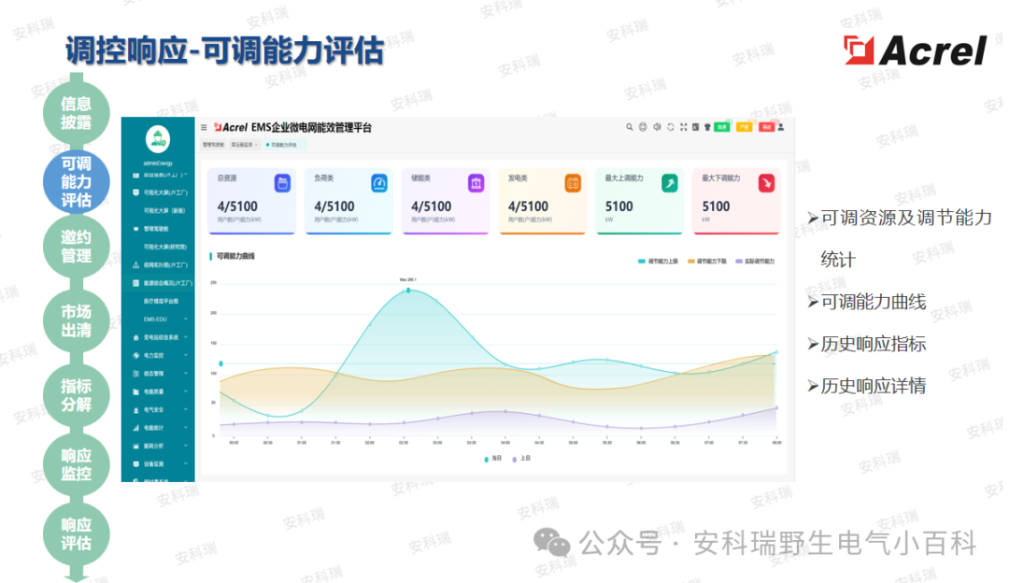
Task: Toggle 调节能力上限 legend series
Action: coord(658,262)
